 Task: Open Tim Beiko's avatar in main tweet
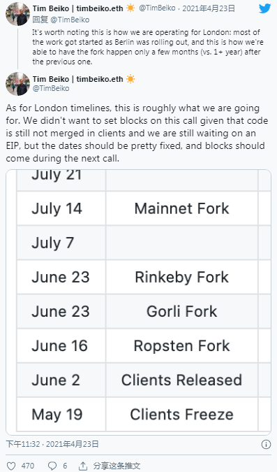pos(17,84)
